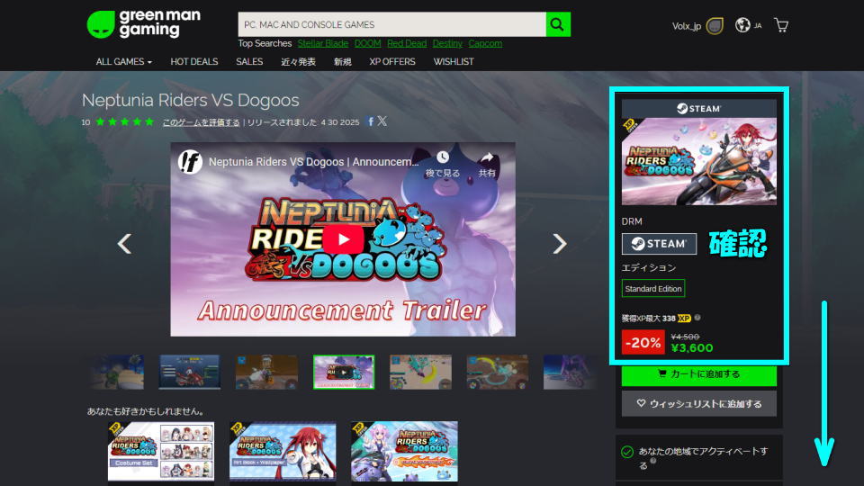The width and height of the screenshot is (864, 486).
Task: Share on Facebook icon
Action: [x=370, y=121]
